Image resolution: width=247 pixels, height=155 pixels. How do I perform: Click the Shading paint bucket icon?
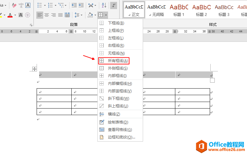90,15
